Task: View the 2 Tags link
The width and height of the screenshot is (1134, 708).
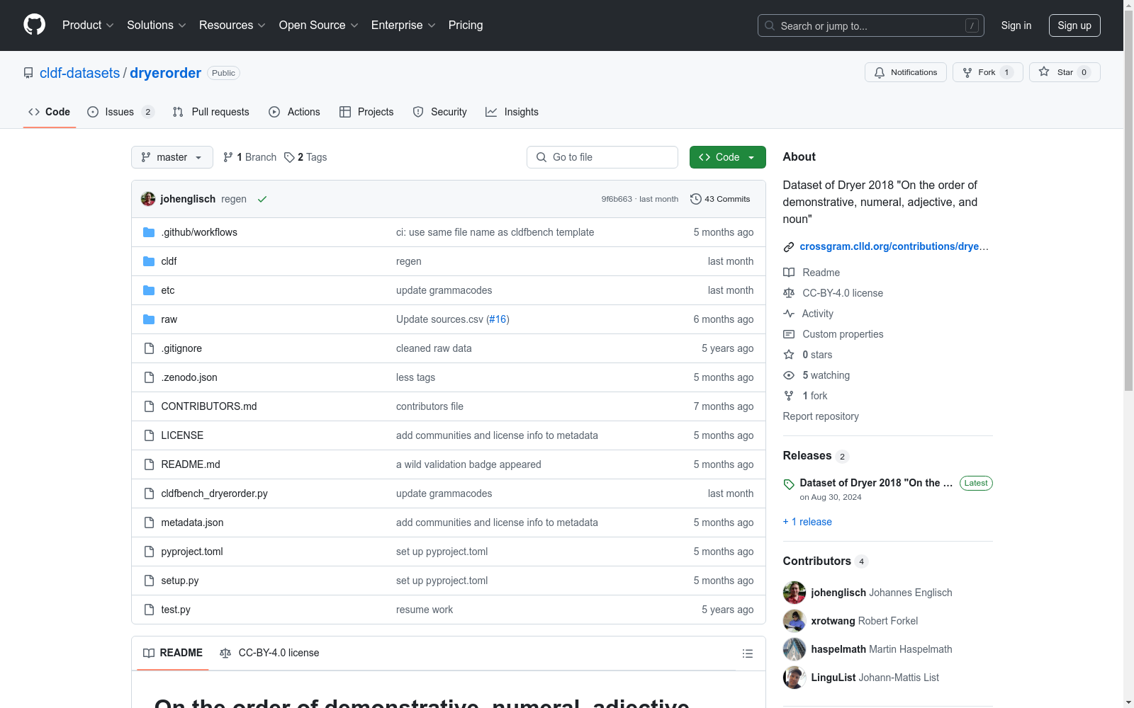Action: (305, 157)
